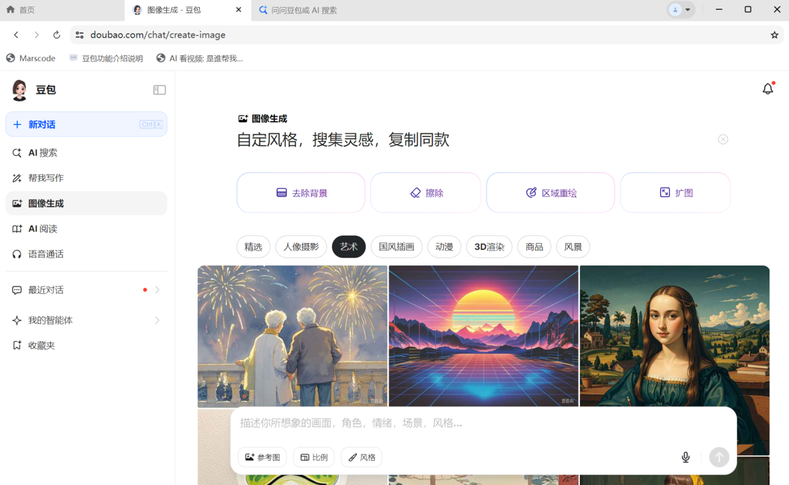Open the 风格 style option
This screenshot has height=485, width=789.
(x=361, y=457)
